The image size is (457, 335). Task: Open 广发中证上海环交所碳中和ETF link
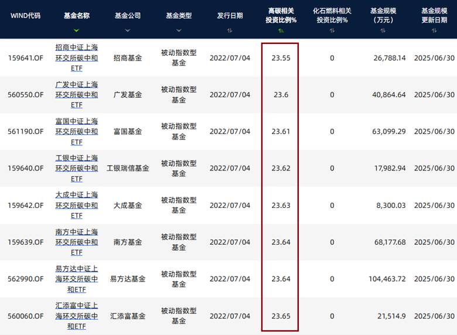point(77,95)
